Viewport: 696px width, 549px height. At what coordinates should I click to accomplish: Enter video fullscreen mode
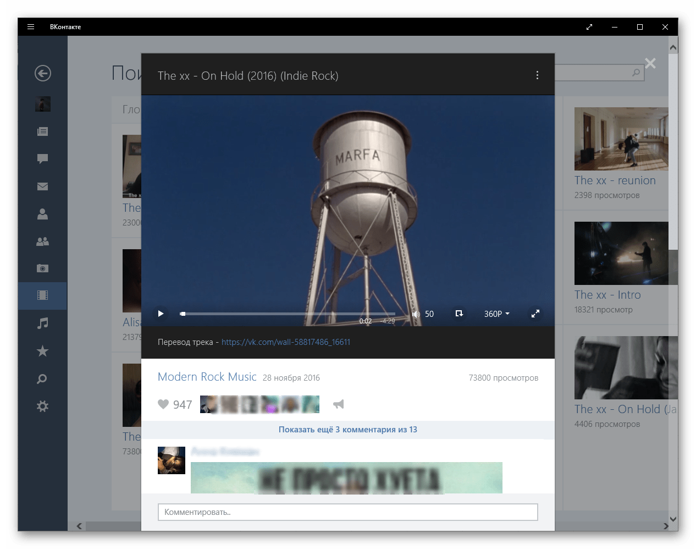(x=535, y=314)
